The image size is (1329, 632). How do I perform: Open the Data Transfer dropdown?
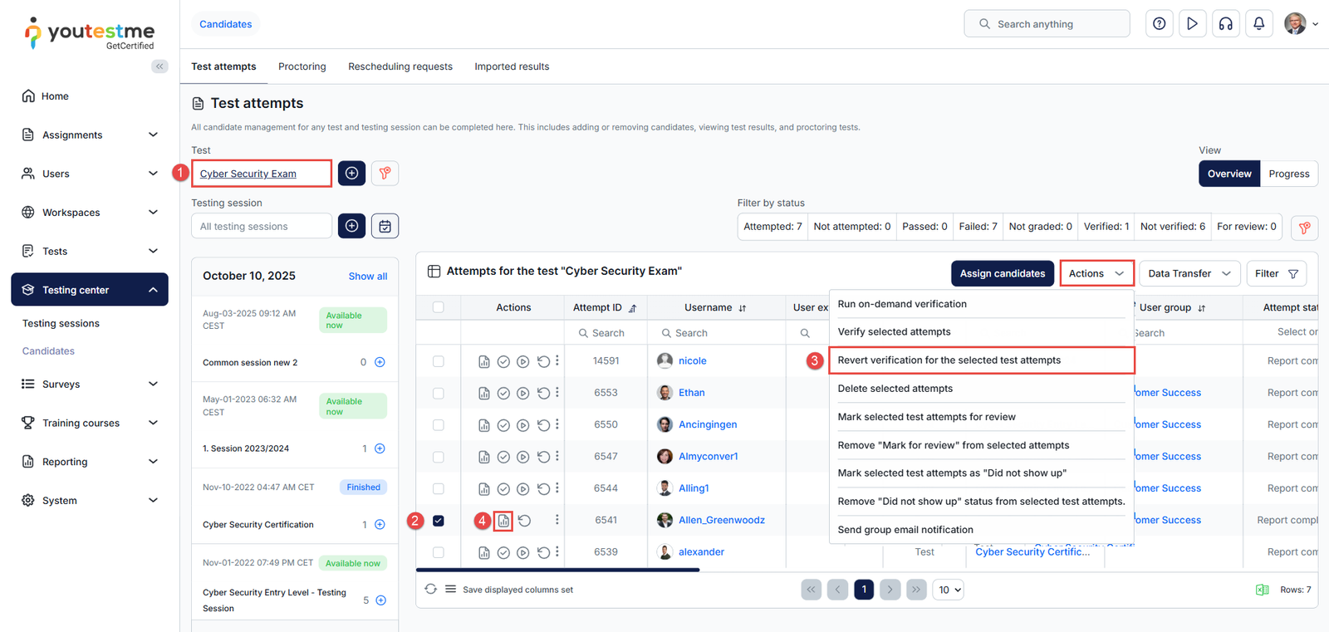tap(1189, 273)
